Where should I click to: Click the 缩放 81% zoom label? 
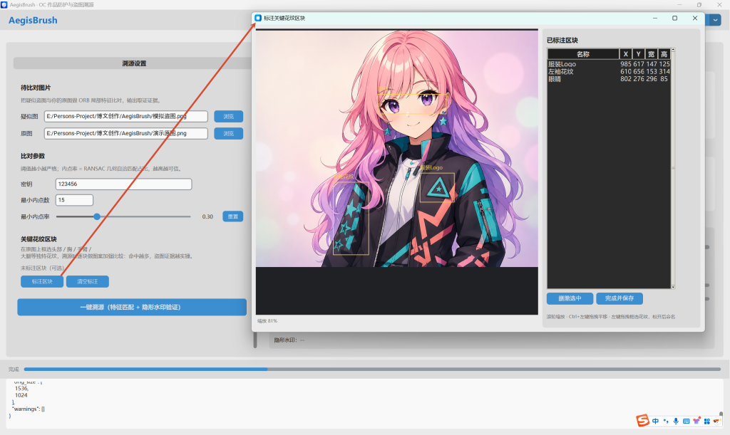click(267, 320)
